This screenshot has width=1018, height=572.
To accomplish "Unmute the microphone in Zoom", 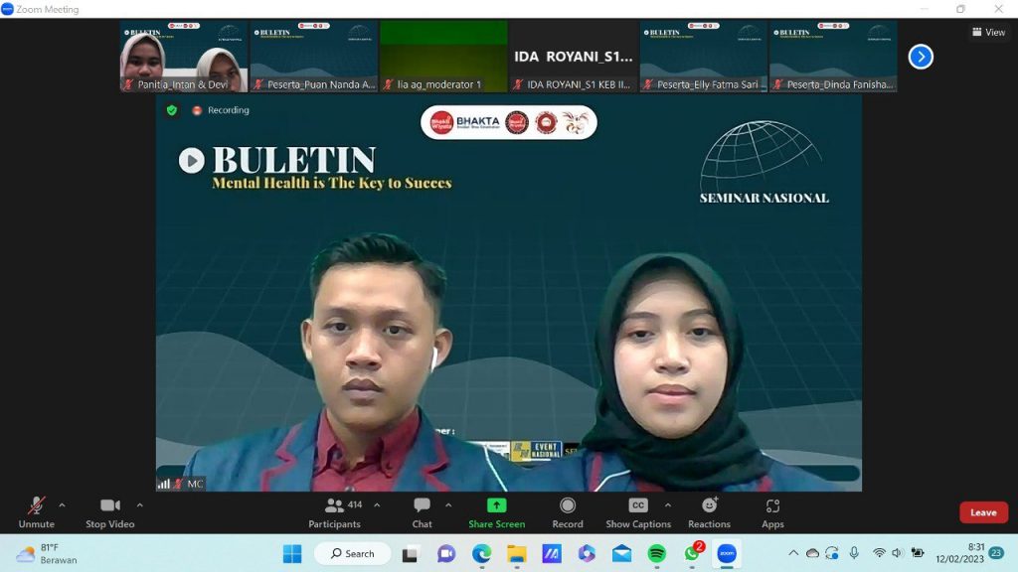I will tap(37, 506).
